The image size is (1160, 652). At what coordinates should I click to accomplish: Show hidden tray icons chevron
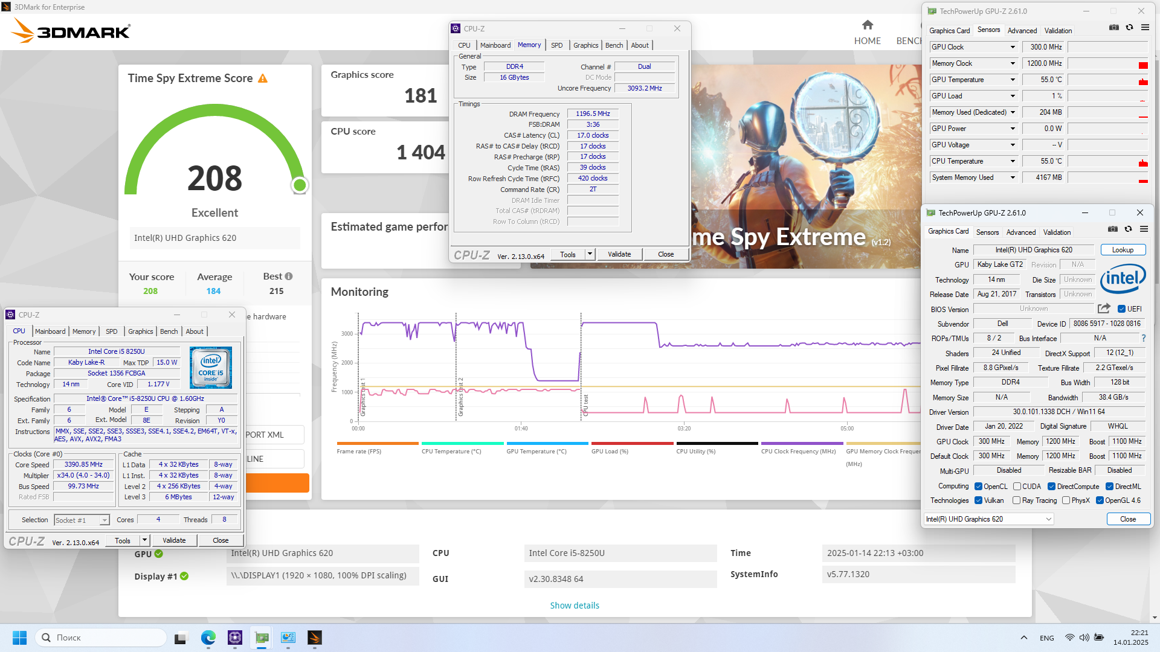coord(1023,638)
